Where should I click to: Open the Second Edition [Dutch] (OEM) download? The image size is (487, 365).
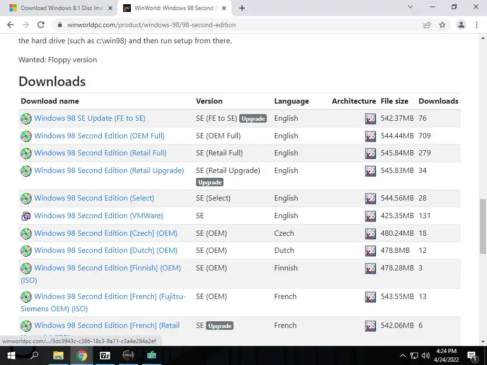tap(106, 250)
